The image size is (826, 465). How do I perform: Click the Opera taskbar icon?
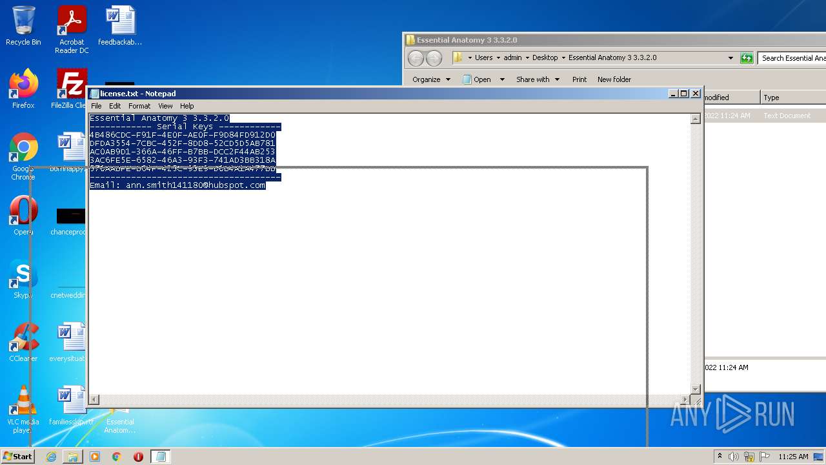point(138,457)
